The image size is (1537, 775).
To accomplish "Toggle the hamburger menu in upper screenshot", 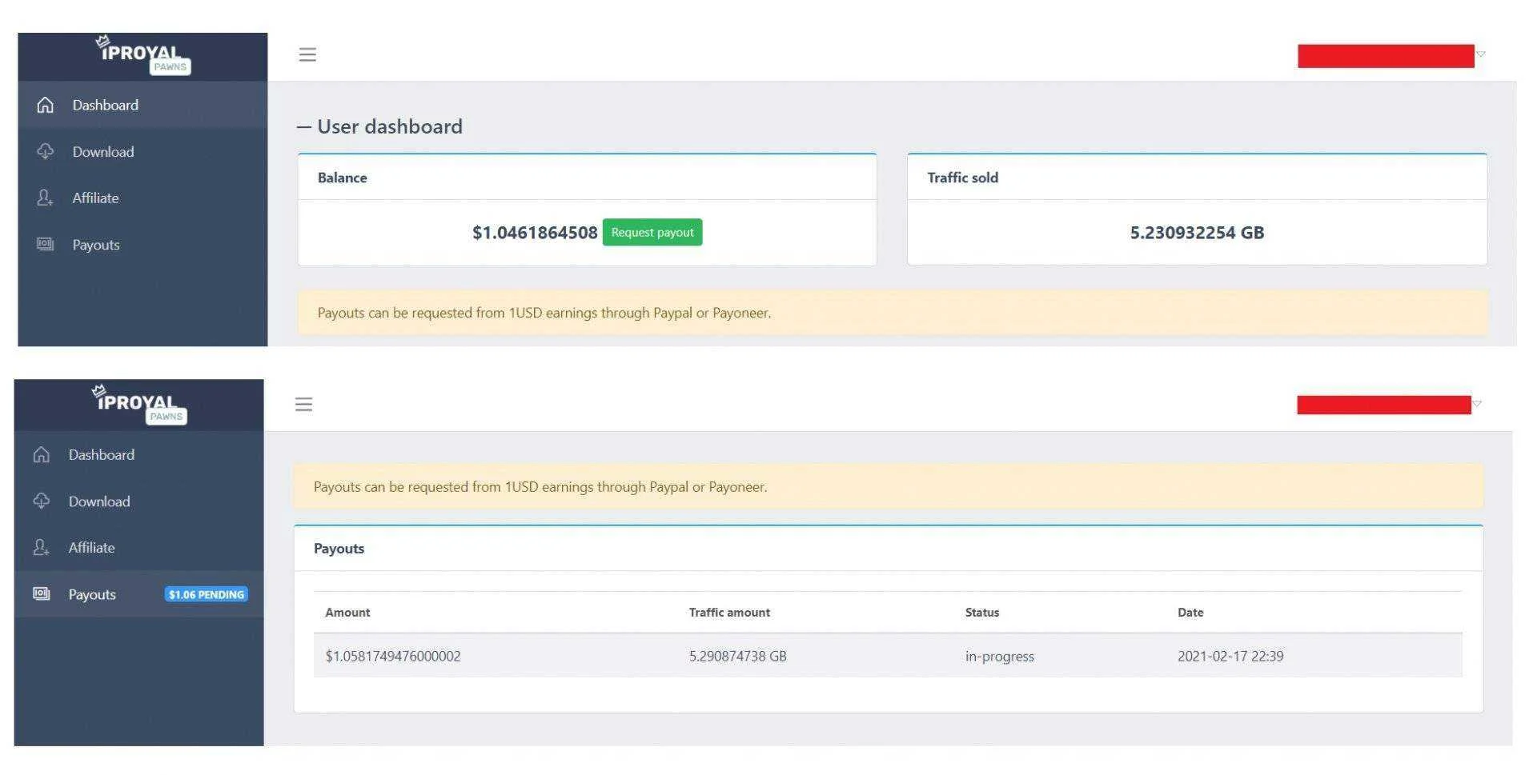I will point(307,54).
